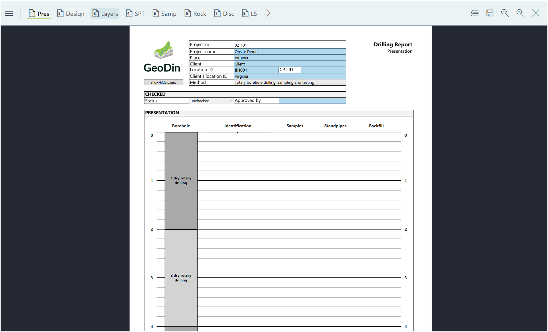Switch to the LS tab
Image resolution: width=548 pixels, height=332 pixels.
(249, 14)
